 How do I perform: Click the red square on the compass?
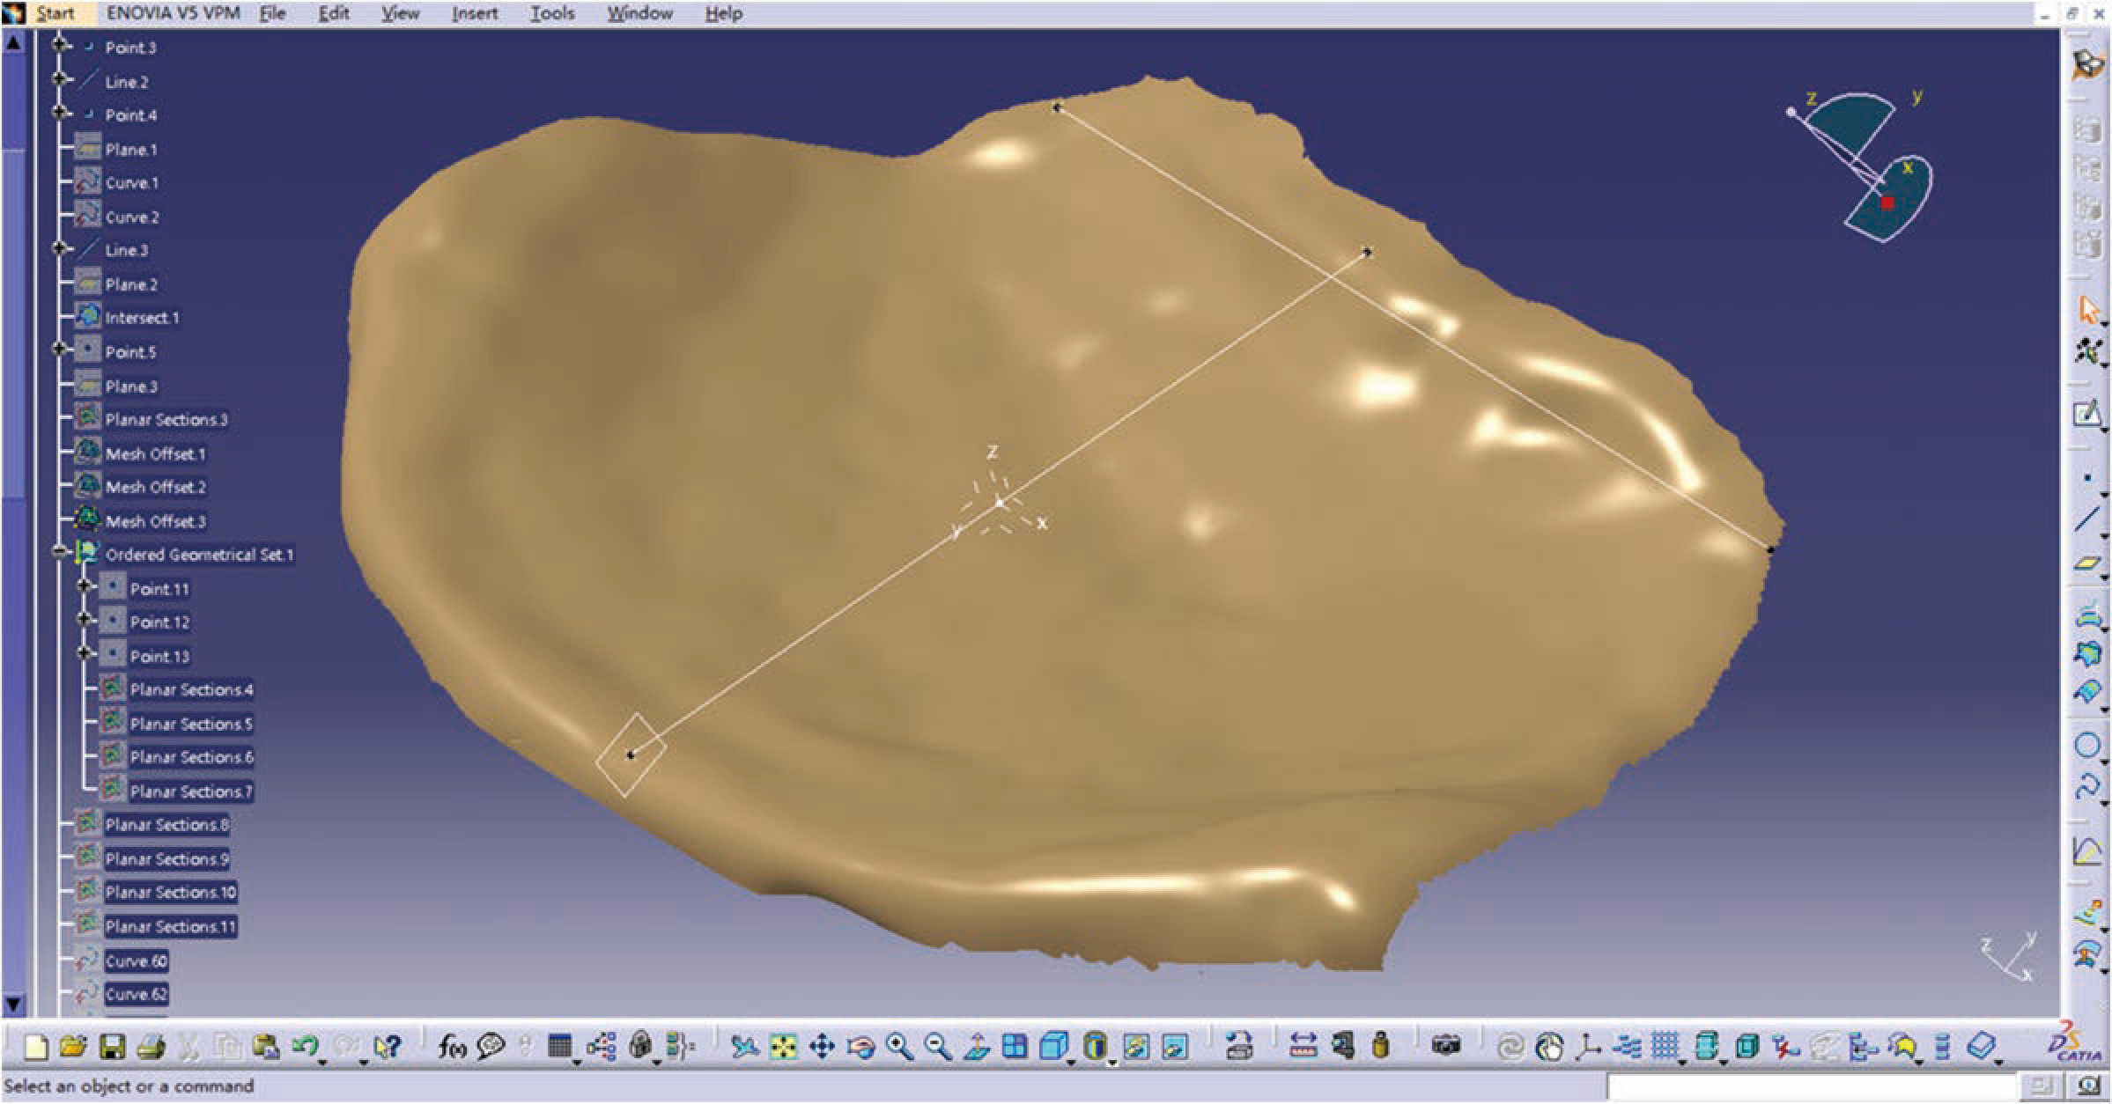tap(1887, 202)
